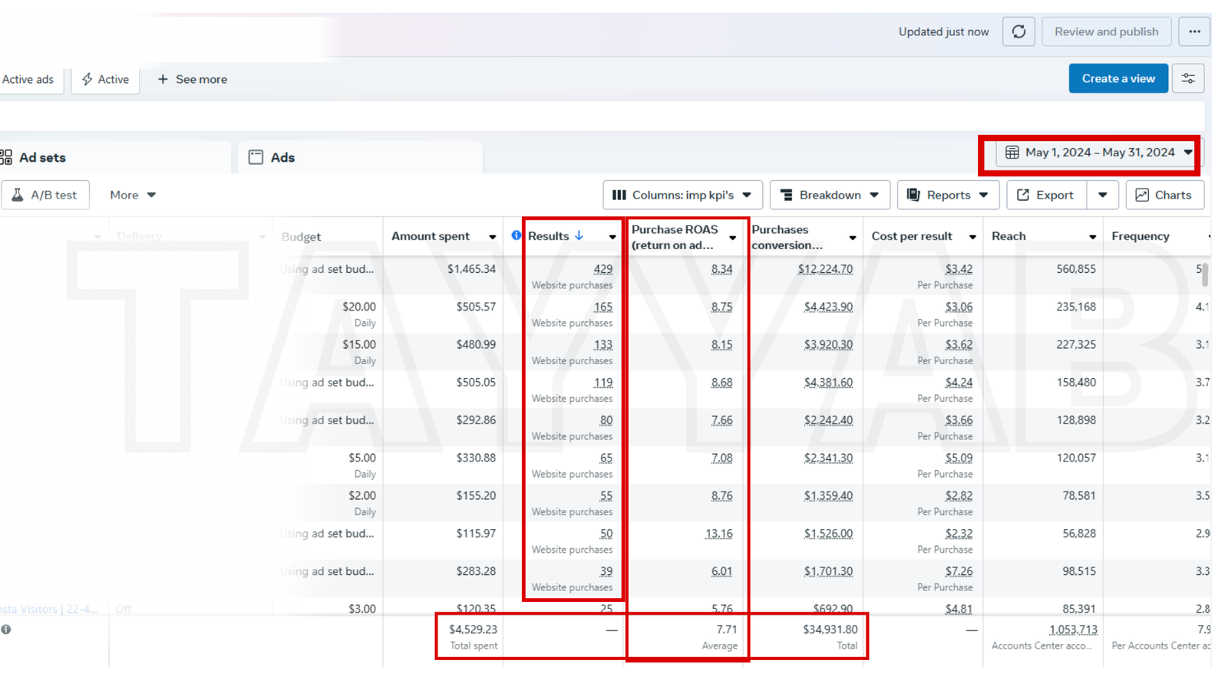1228x690 pixels.
Task: Click the Create a view button
Action: pyautogui.click(x=1117, y=78)
